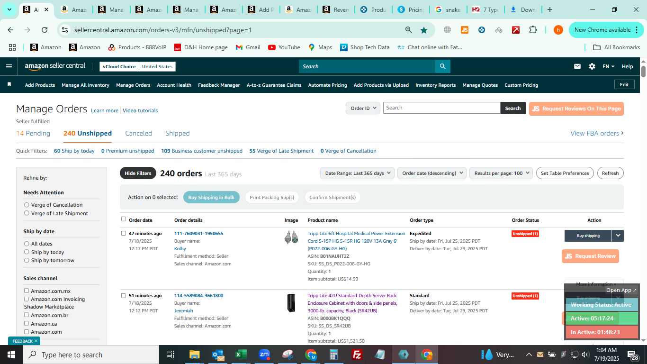Bookmark this page with the star icon

pyautogui.click(x=423, y=30)
